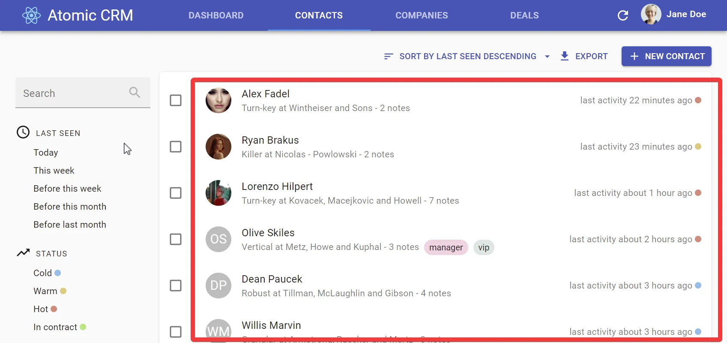This screenshot has width=727, height=343.
Task: Click the Atomic CRM React logo
Action: tap(32, 15)
